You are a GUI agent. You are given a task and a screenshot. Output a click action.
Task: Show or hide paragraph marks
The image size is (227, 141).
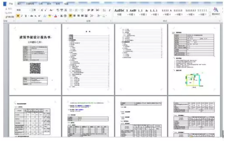(109, 10)
